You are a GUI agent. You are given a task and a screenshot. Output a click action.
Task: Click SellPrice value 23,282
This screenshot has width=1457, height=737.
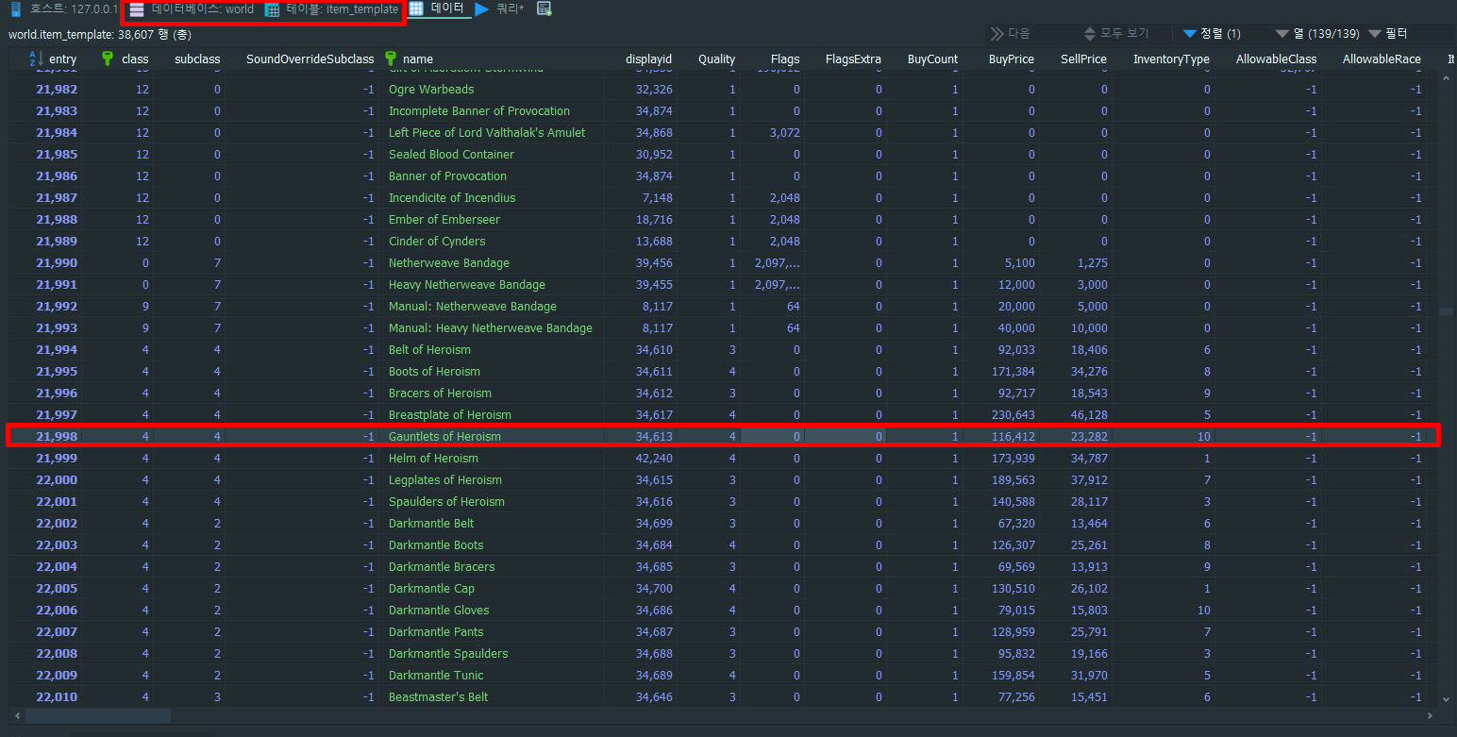tap(1089, 437)
